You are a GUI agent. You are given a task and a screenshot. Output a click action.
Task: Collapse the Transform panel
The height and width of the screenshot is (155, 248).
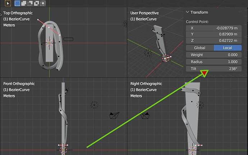[187, 12]
